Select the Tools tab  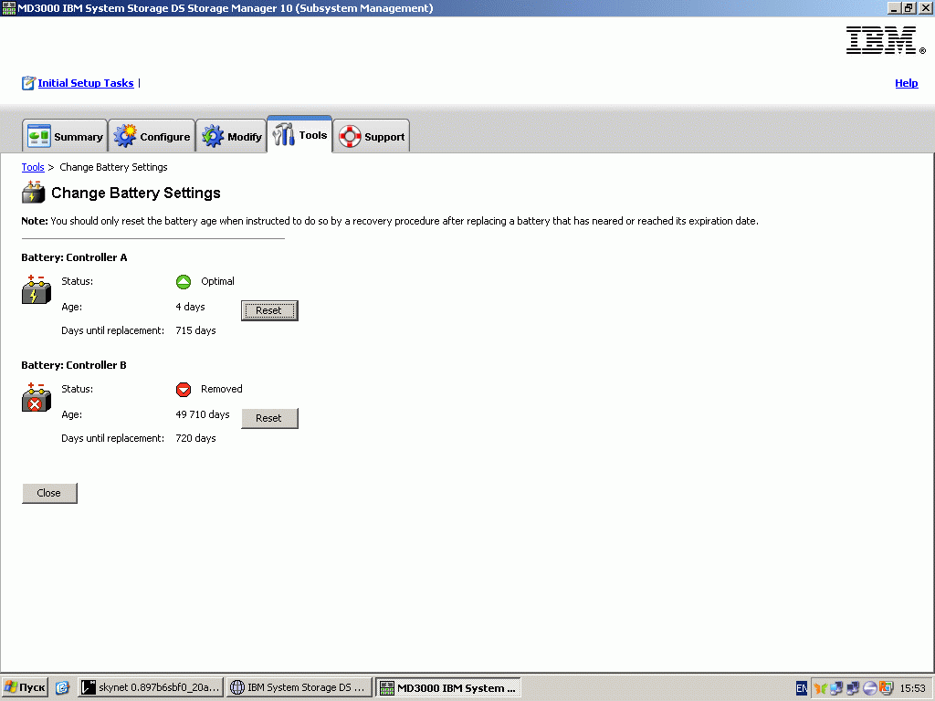pyautogui.click(x=299, y=135)
